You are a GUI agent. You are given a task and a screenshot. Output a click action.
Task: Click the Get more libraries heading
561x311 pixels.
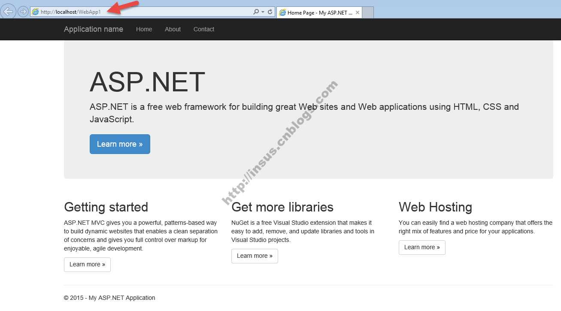pyautogui.click(x=282, y=207)
